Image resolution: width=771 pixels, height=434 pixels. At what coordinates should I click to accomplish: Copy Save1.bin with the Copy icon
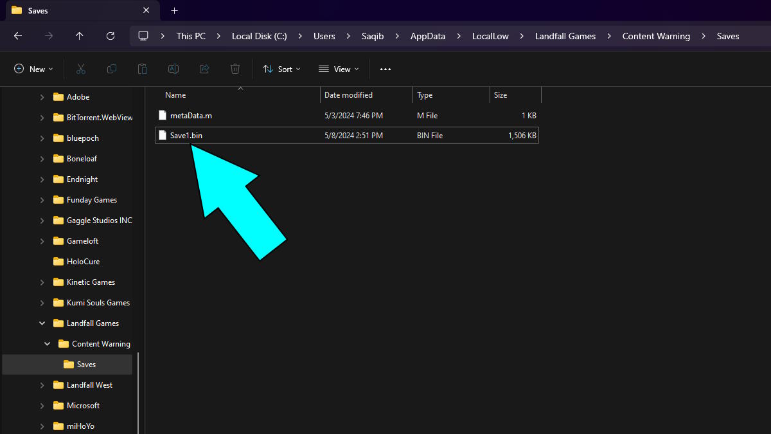(x=111, y=69)
